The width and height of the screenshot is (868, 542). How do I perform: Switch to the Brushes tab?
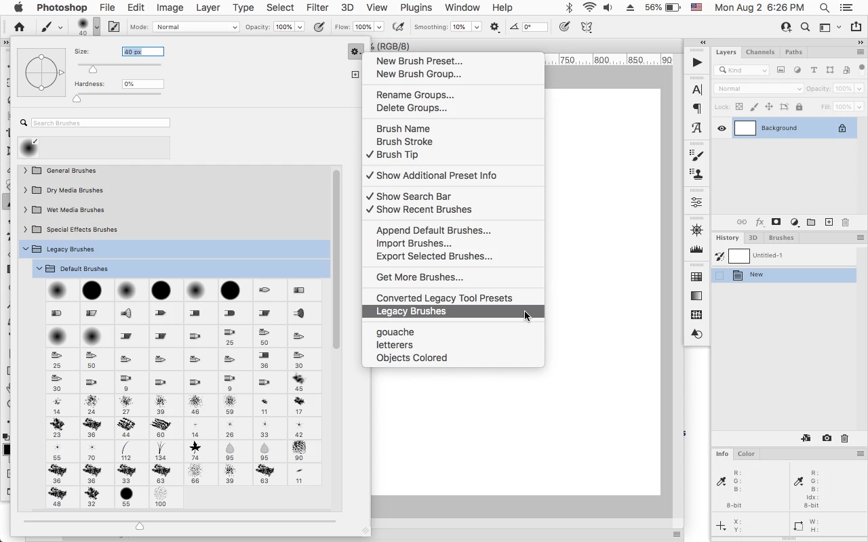click(x=781, y=238)
